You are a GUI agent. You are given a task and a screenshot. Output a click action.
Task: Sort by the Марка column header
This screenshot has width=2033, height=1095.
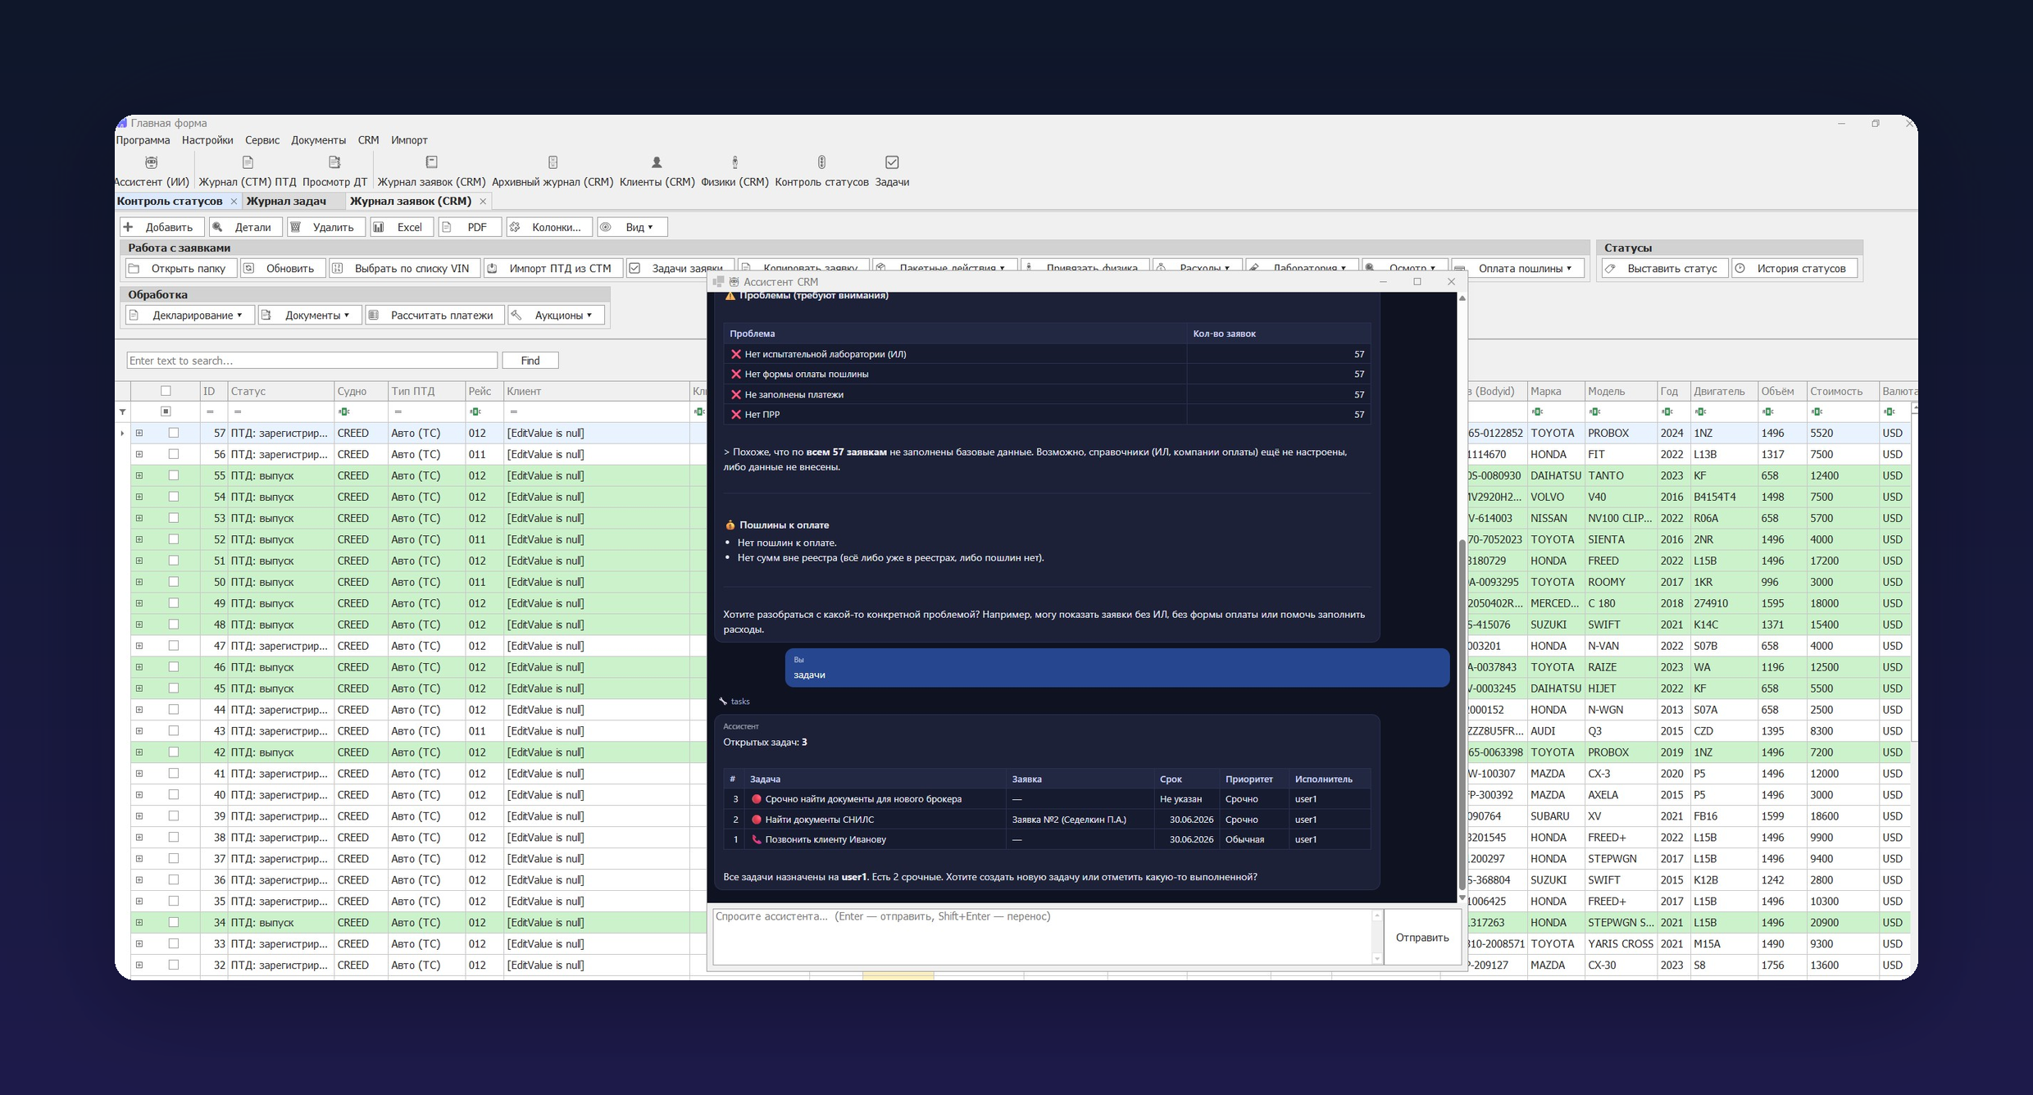coord(1555,391)
